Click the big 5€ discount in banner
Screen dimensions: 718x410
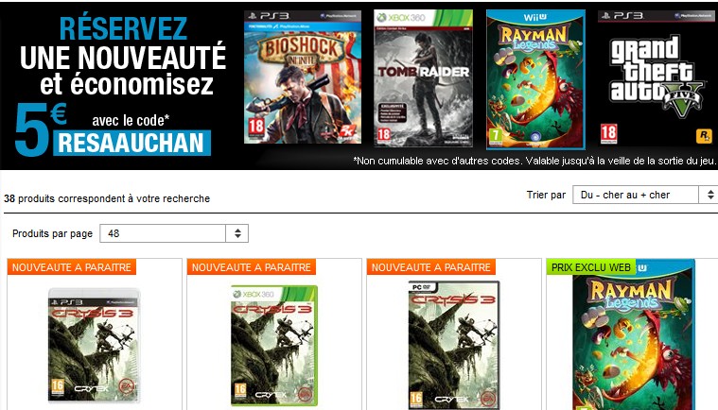pos(41,129)
